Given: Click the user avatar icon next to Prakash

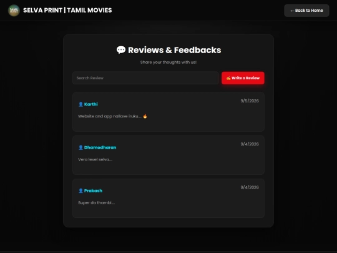Looking at the screenshot, I should (x=81, y=191).
